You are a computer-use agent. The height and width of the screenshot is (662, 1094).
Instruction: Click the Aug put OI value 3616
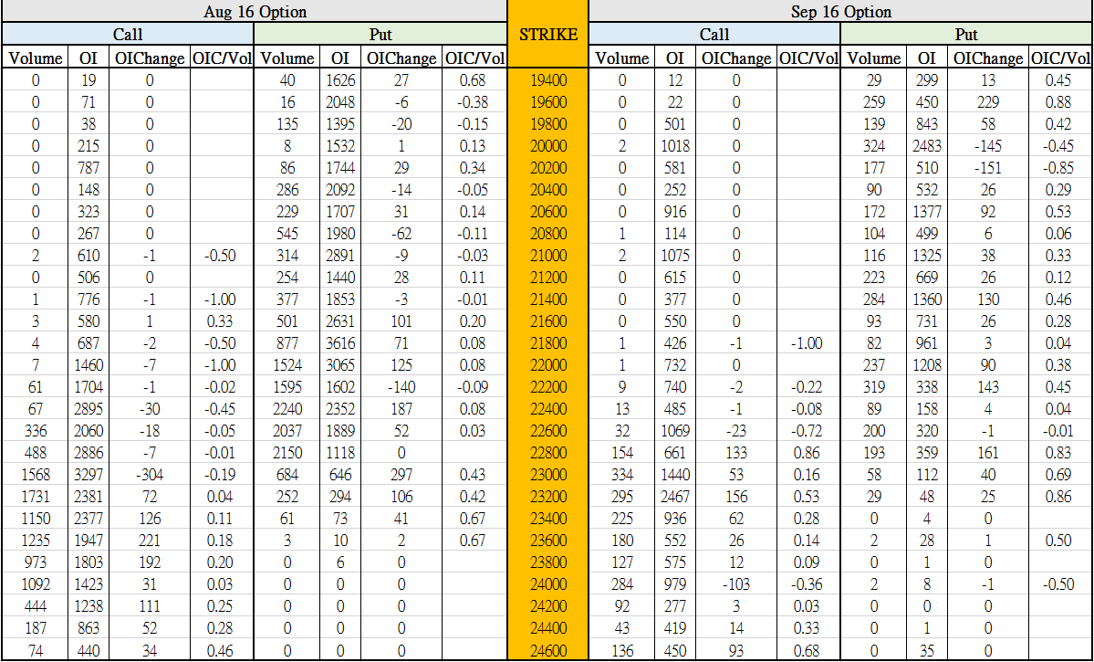click(340, 343)
